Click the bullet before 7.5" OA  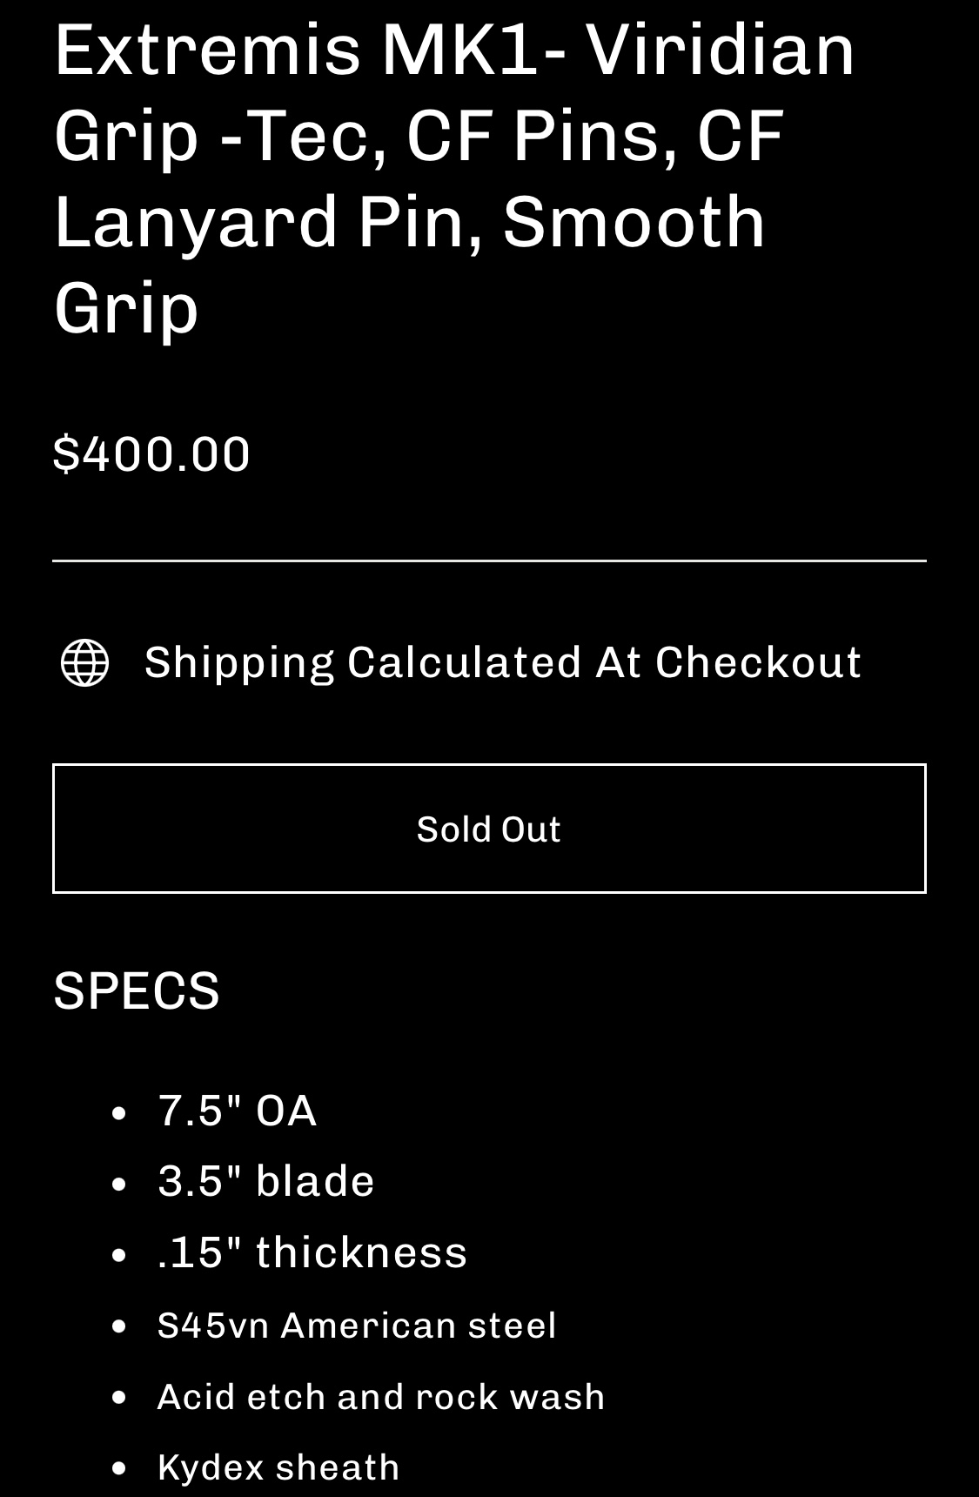click(x=120, y=1112)
